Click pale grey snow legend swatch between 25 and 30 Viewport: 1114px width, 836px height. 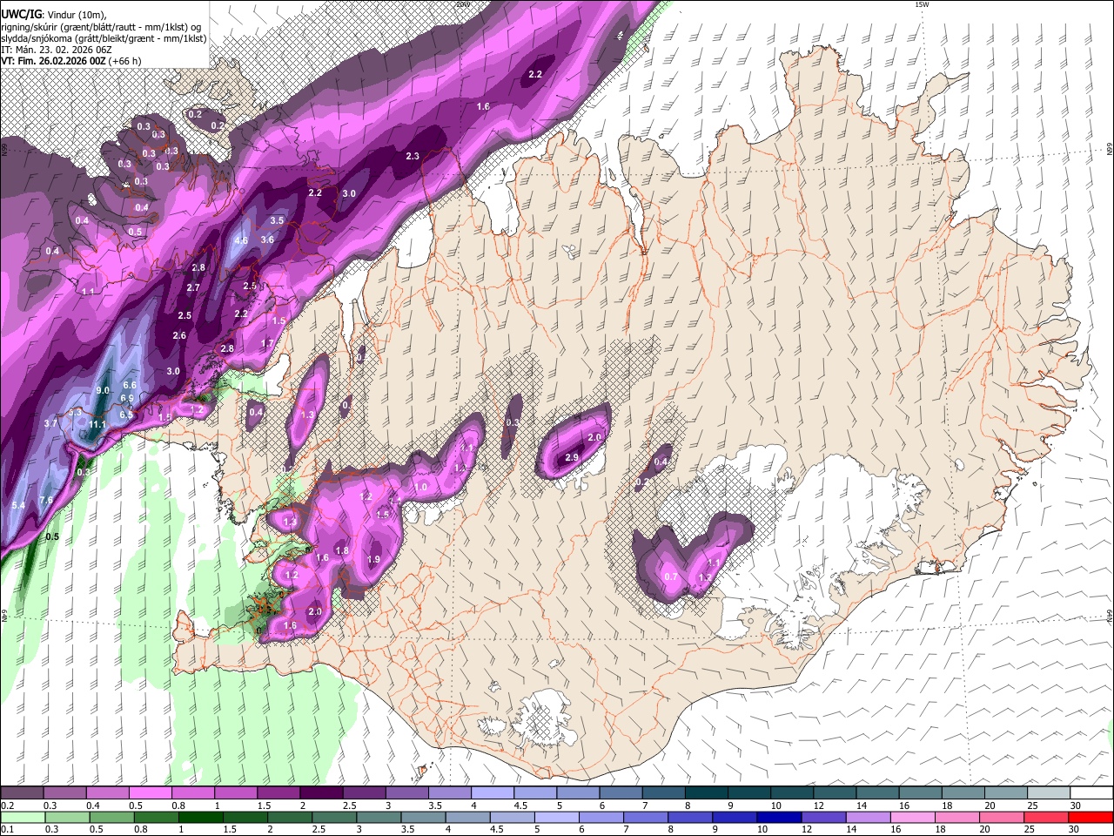[1049, 793]
